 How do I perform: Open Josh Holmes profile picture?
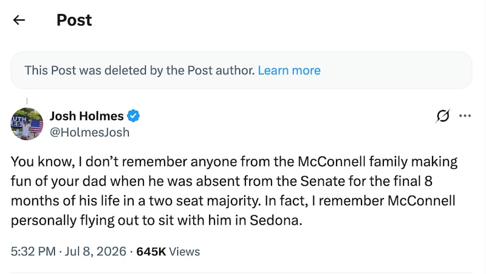point(27,124)
